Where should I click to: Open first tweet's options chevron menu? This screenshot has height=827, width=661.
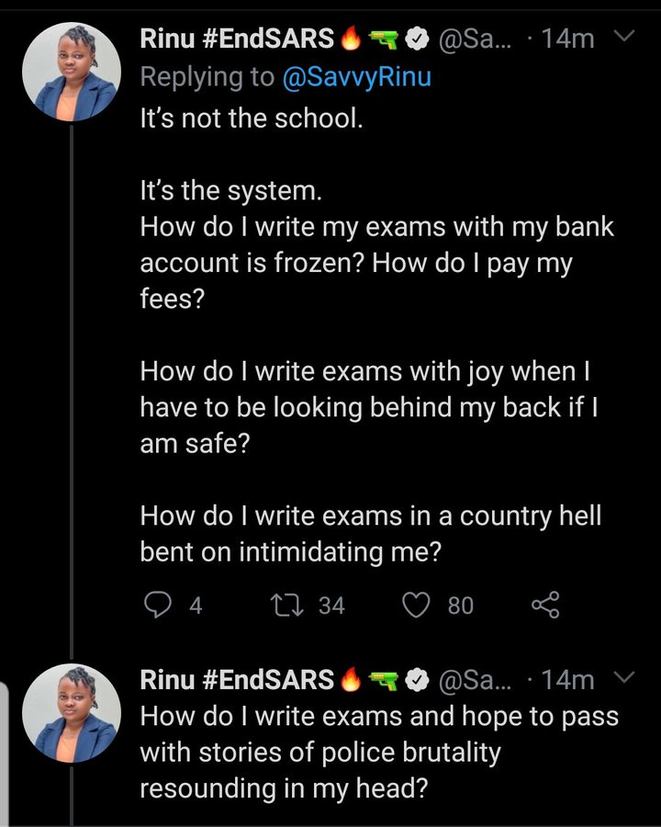pos(624,36)
